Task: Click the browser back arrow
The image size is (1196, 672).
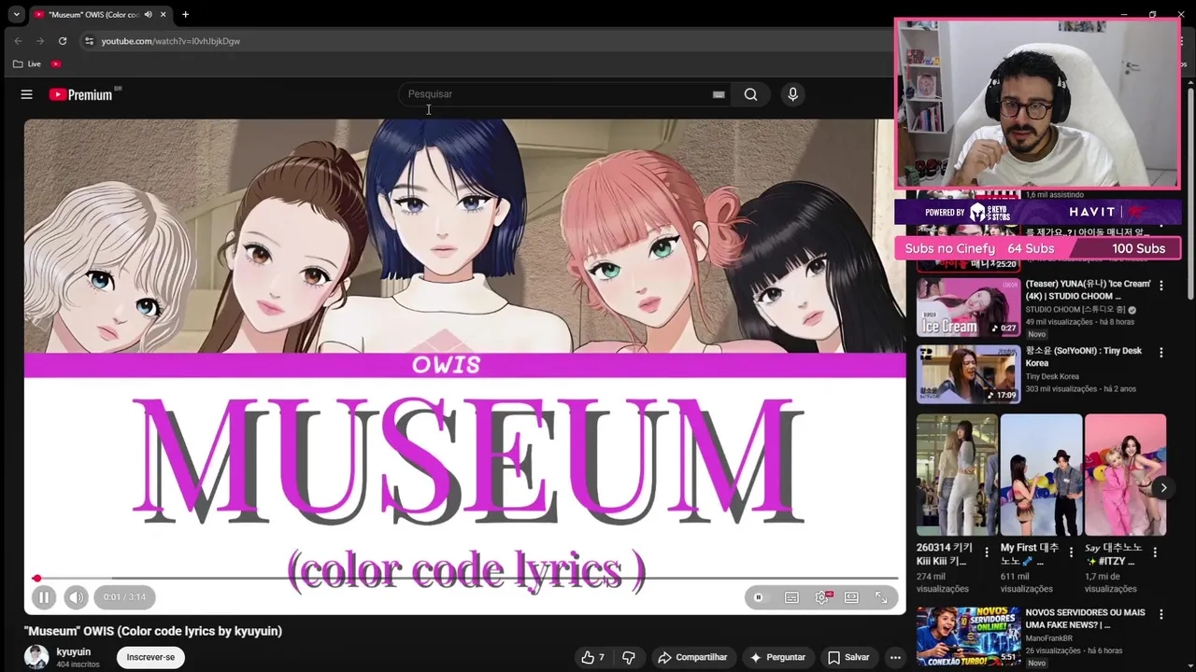Action: click(x=18, y=41)
